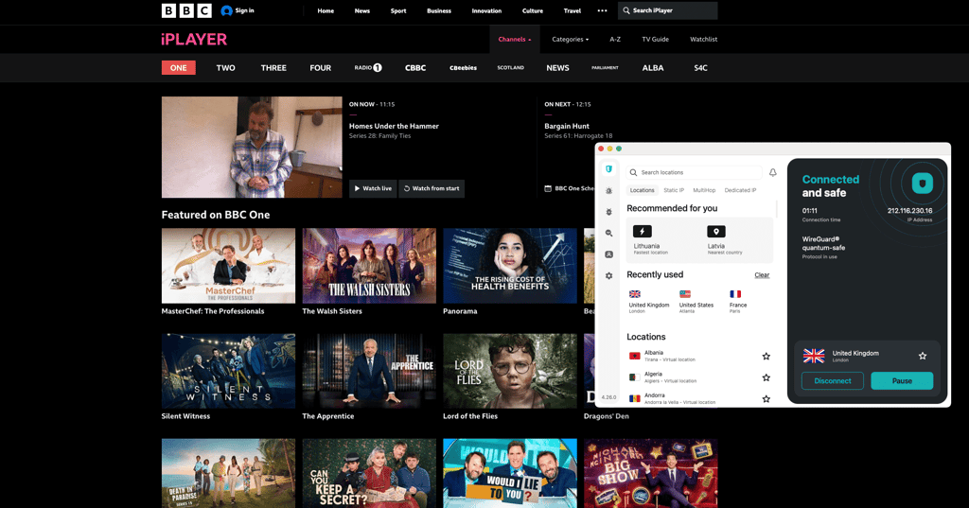Switch to the Dedicated IP tab
Screen dimensions: 969x508
tap(740, 190)
